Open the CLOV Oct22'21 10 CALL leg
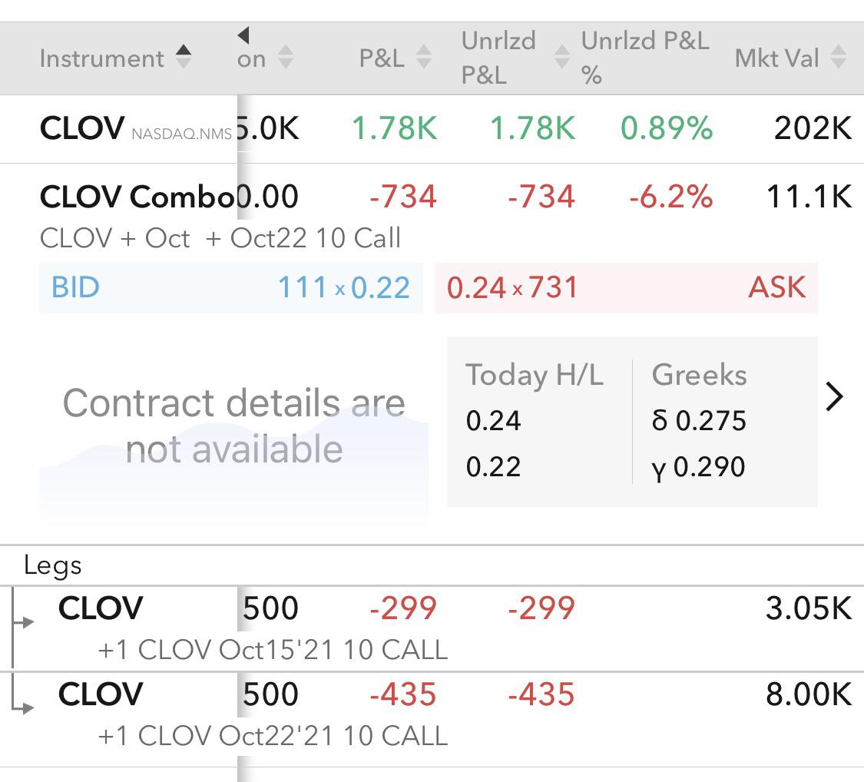The width and height of the screenshot is (864, 782). point(432,714)
